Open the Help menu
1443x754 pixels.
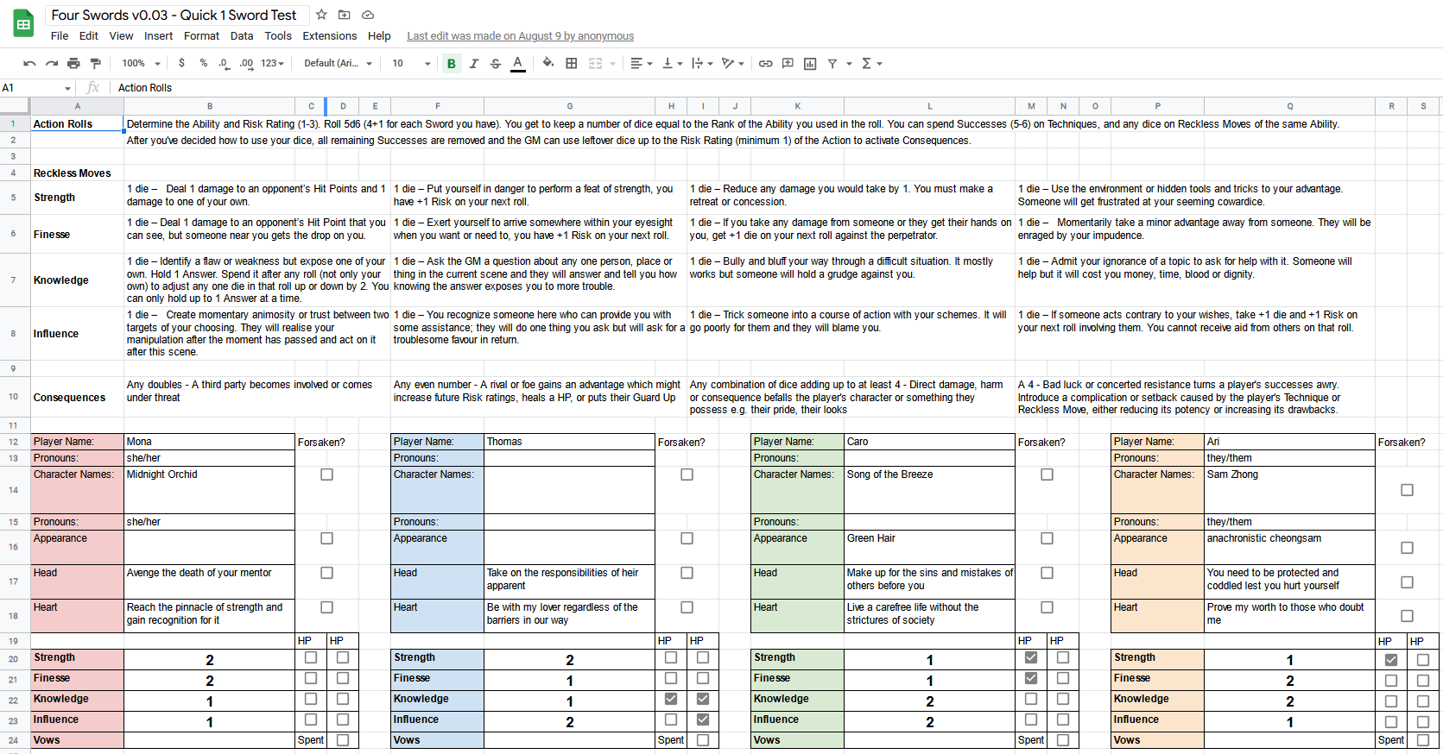379,36
